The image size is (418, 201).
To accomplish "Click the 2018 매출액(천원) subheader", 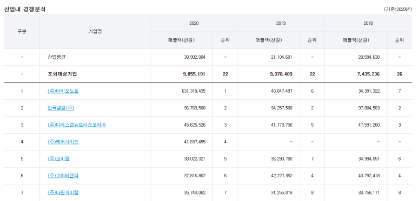I will (x=356, y=40).
